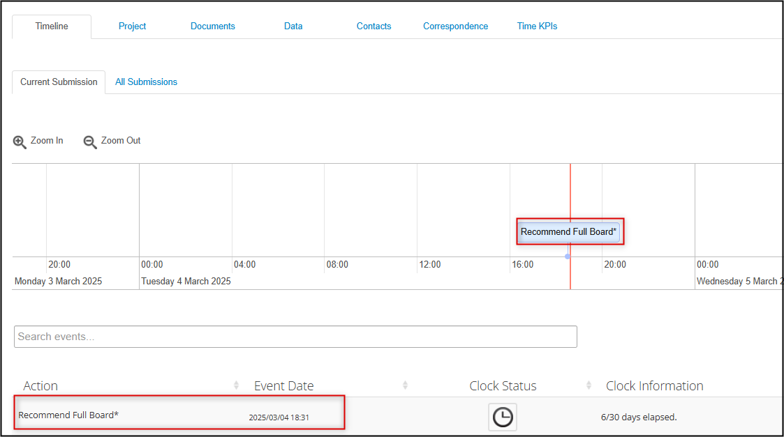Sort by the Clock Status column arrows
Viewport: 784px width, 437px height.
coord(589,385)
